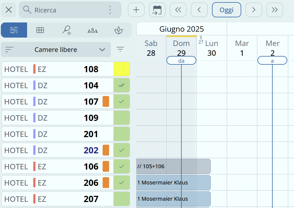294x208 pixels.
Task: Close the panel with X icon
Action: (9, 10)
